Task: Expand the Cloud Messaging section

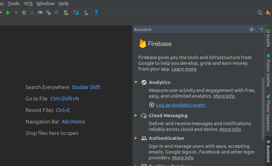Action: (136, 116)
